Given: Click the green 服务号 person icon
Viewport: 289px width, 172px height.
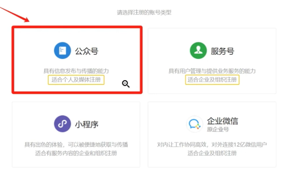Looking at the screenshot, I should 198,50.
